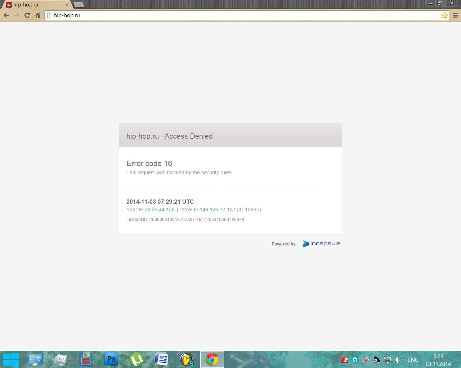This screenshot has width=461, height=368.
Task: Open the network tray icon
Action: [388, 360]
